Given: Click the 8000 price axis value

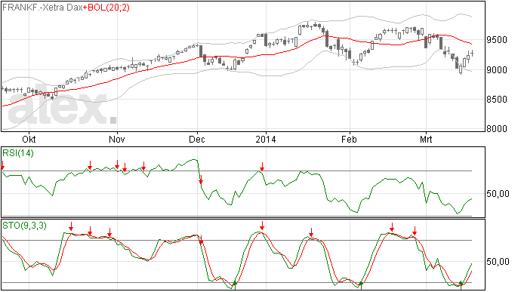Looking at the screenshot, I should point(497,129).
